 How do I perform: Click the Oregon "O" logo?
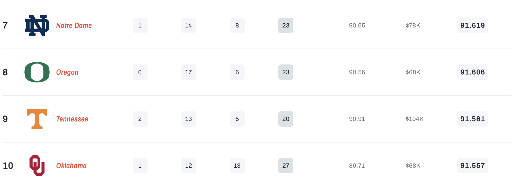[37, 72]
